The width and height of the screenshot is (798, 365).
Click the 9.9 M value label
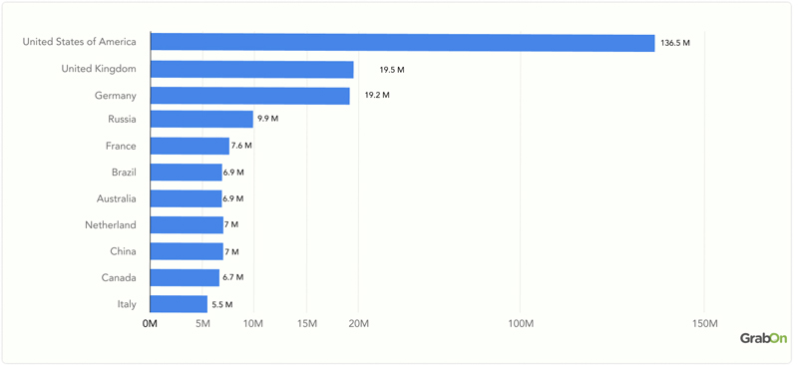point(267,119)
